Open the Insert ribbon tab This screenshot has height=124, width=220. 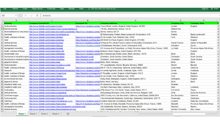point(25,9)
